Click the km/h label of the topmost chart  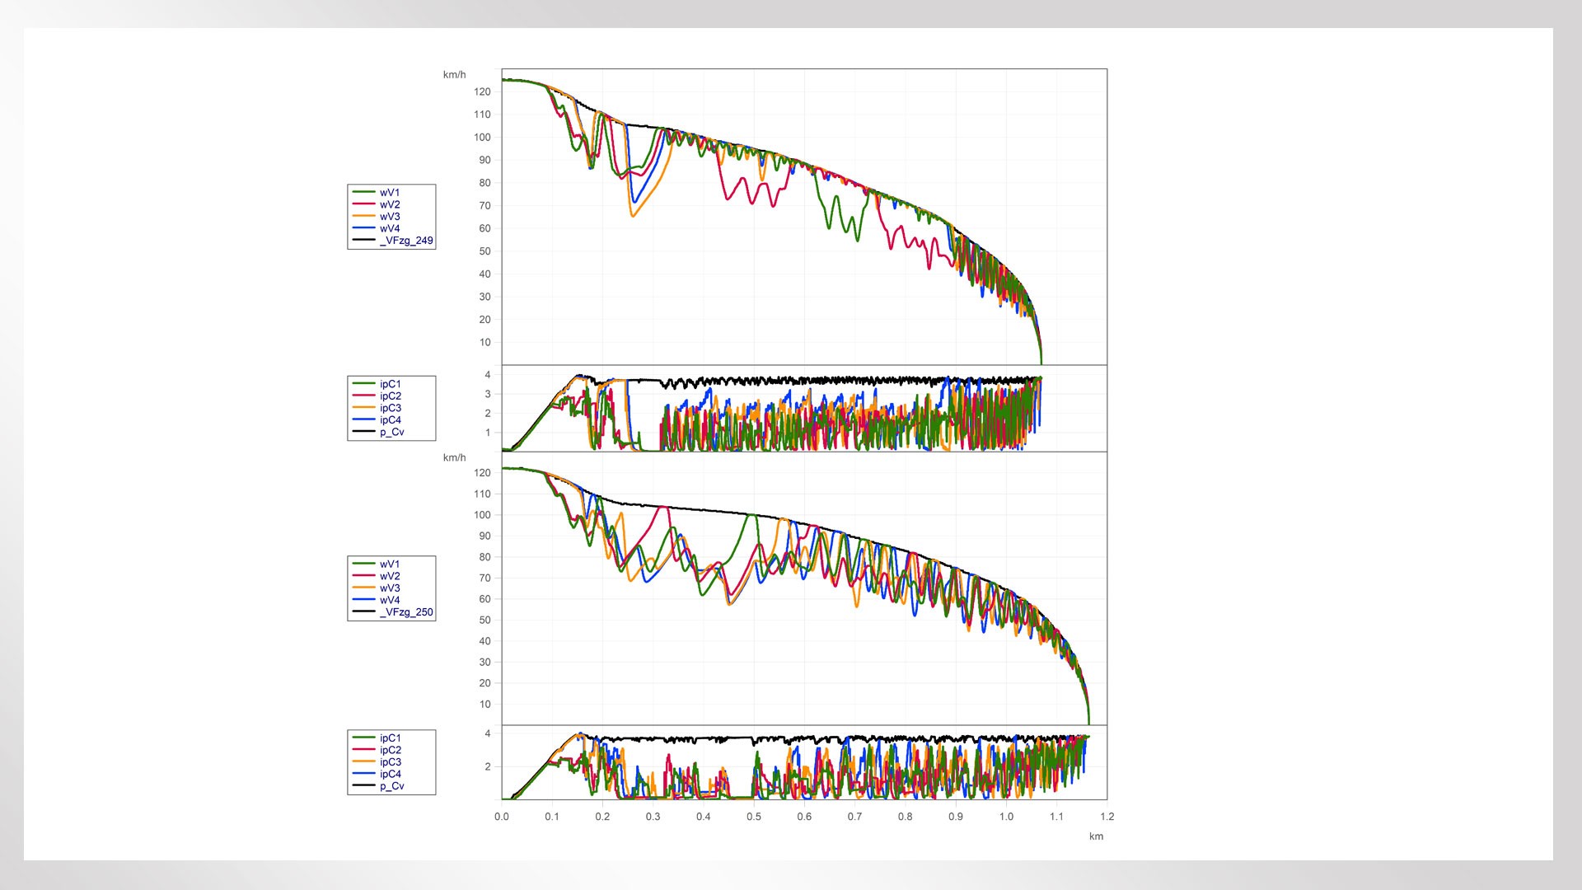[454, 75]
